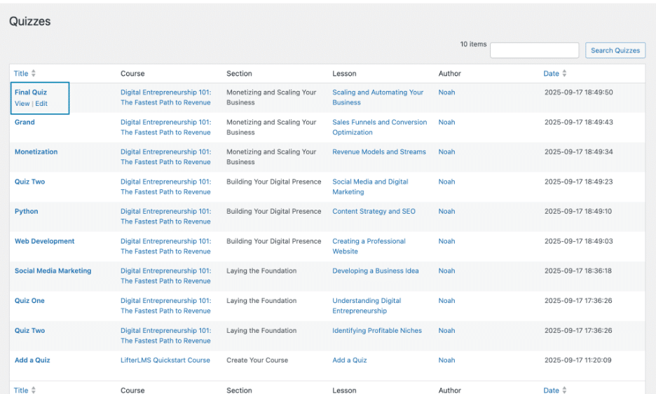
Task: Open Developing a Business Idea lesson
Action: (375, 271)
